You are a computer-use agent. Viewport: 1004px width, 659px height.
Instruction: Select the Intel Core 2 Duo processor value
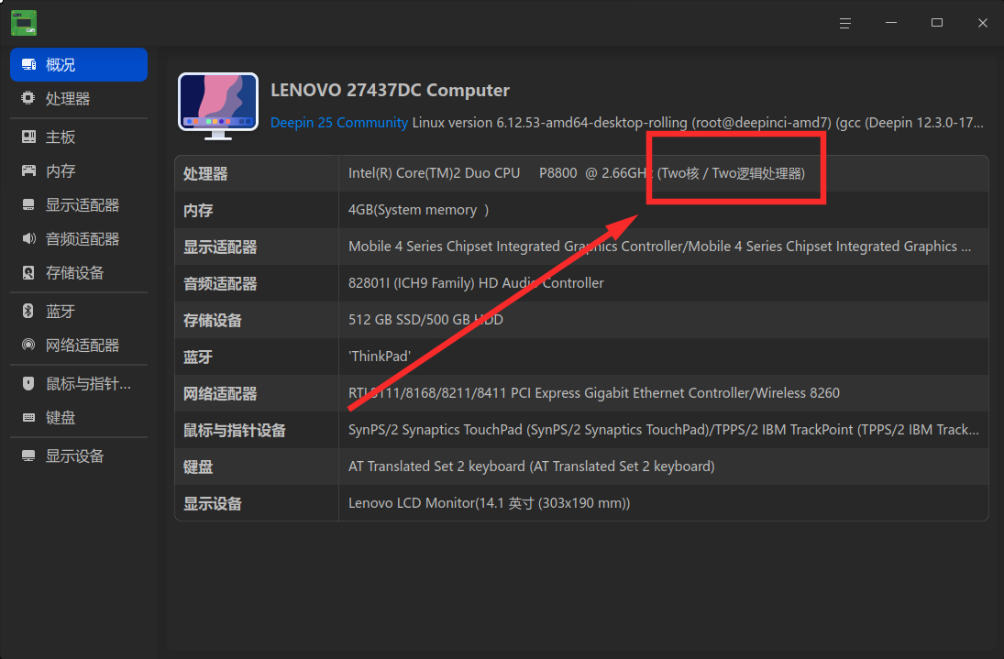[577, 173]
